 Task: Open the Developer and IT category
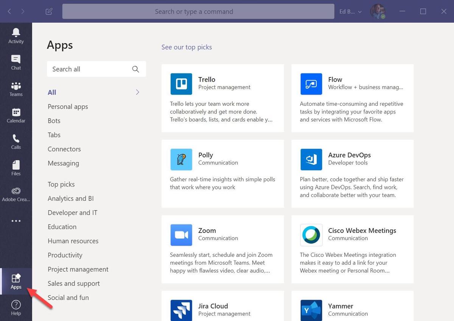tap(73, 213)
